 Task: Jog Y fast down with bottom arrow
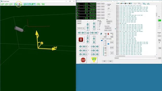pyautogui.click(x=88, y=41)
